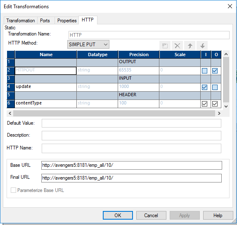
Task: Open the Properties tab
Action: click(x=67, y=21)
